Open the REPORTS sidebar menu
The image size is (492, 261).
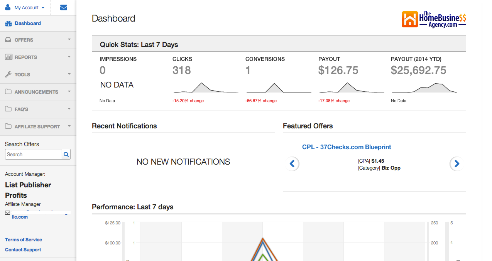coord(38,57)
